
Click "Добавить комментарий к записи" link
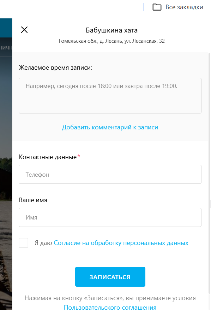click(110, 127)
